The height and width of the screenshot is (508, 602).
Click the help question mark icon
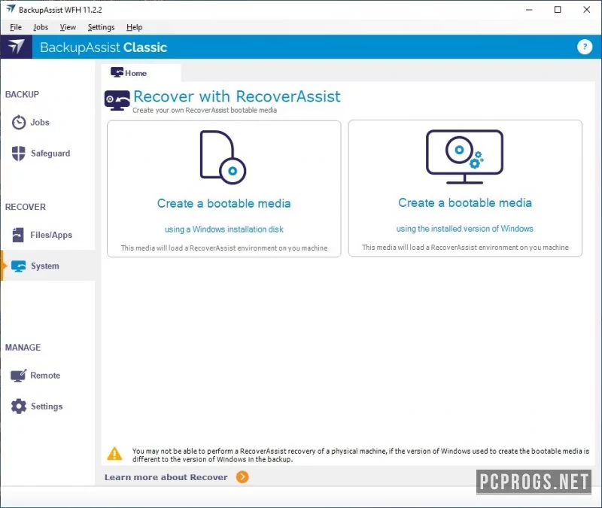tap(585, 47)
